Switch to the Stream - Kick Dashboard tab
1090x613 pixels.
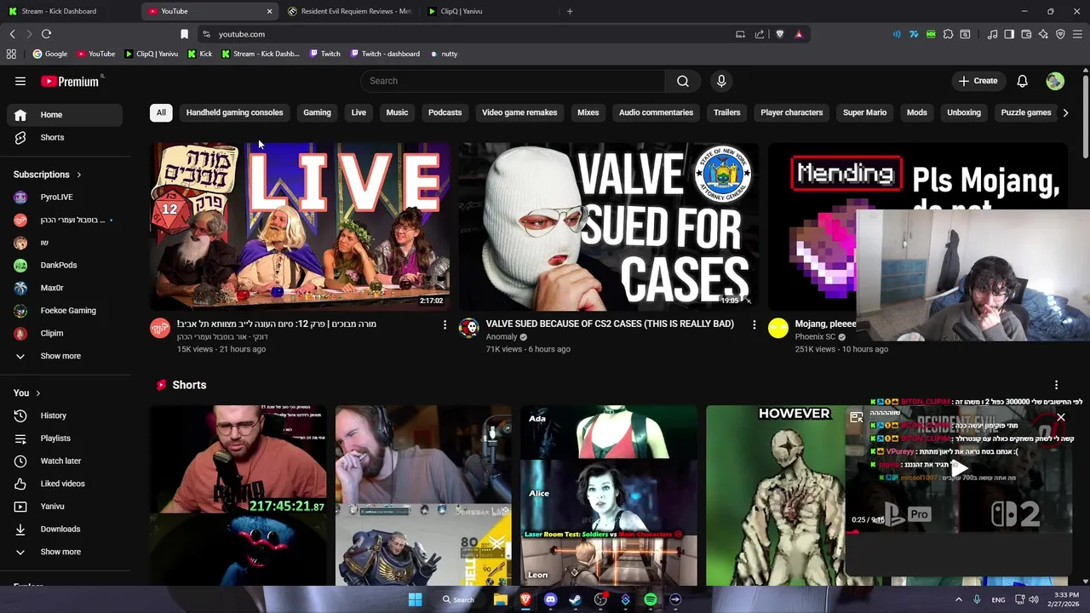[65, 11]
